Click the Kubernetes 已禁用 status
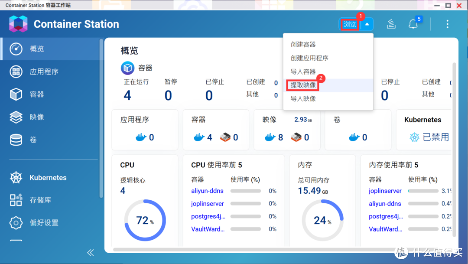 (x=436, y=137)
